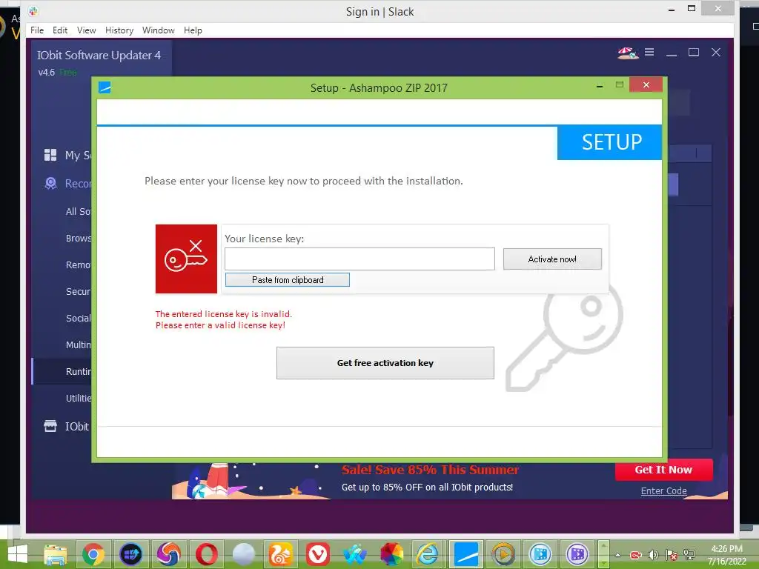Image resolution: width=759 pixels, height=569 pixels.
Task: Open the Help menu
Action: [x=193, y=30]
